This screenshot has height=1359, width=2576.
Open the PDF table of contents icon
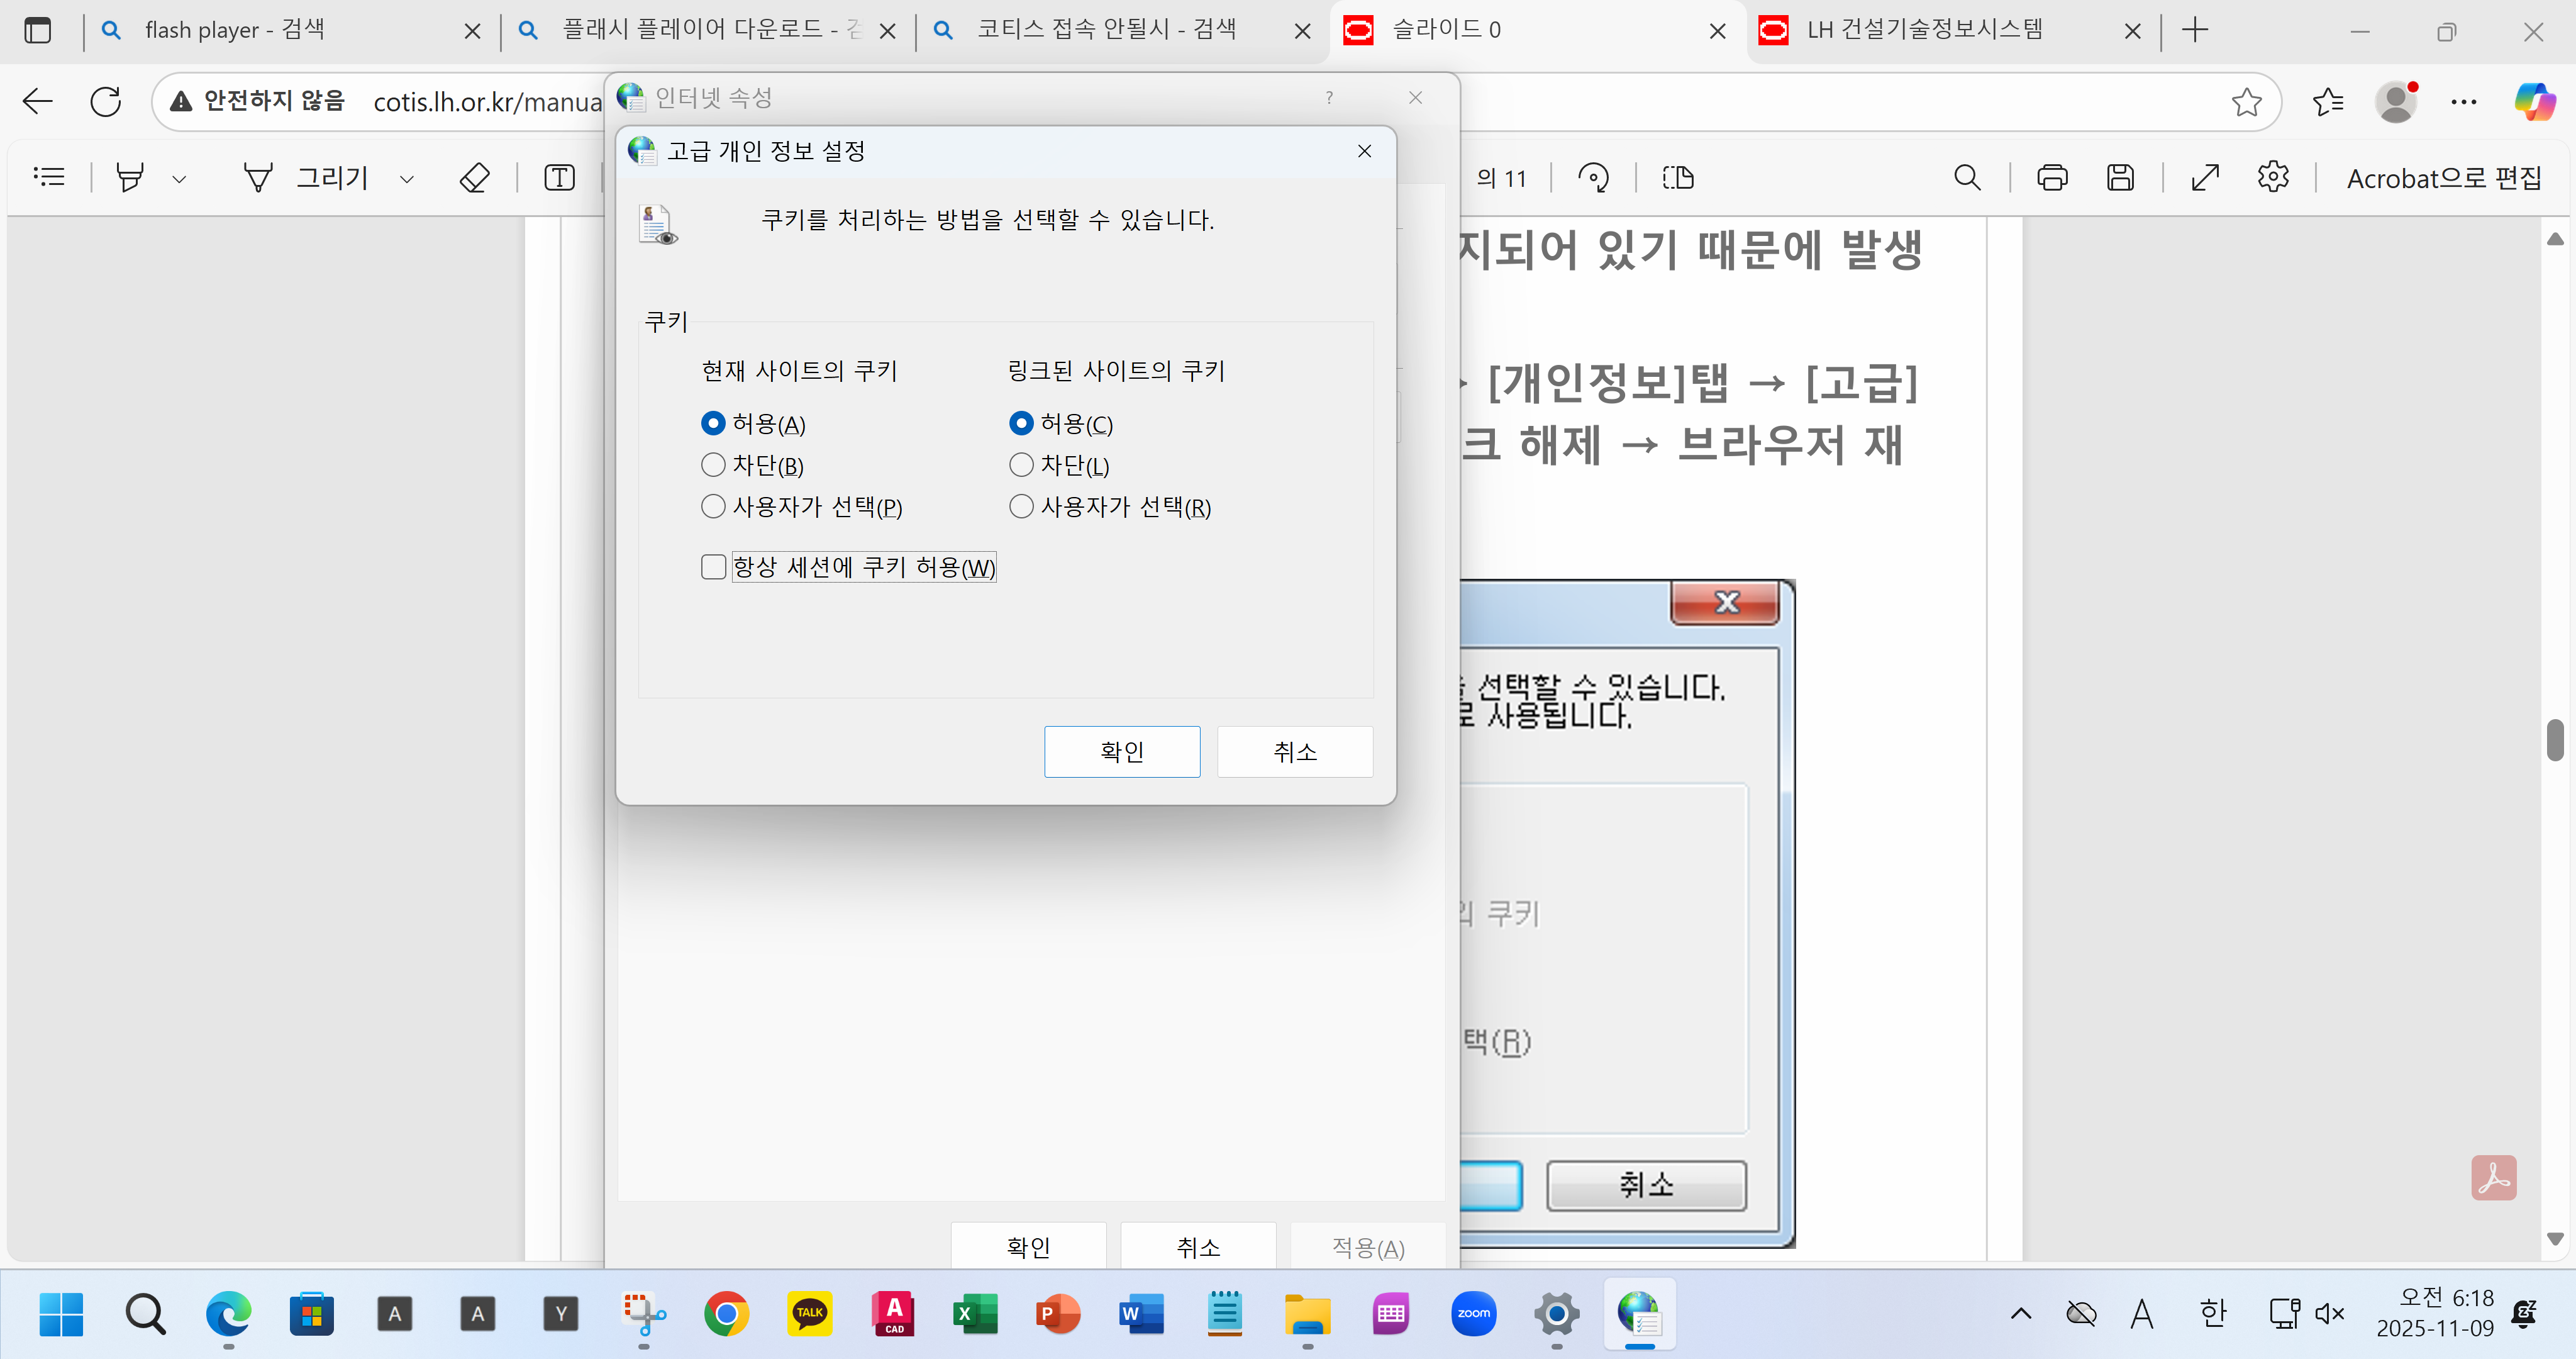(49, 178)
